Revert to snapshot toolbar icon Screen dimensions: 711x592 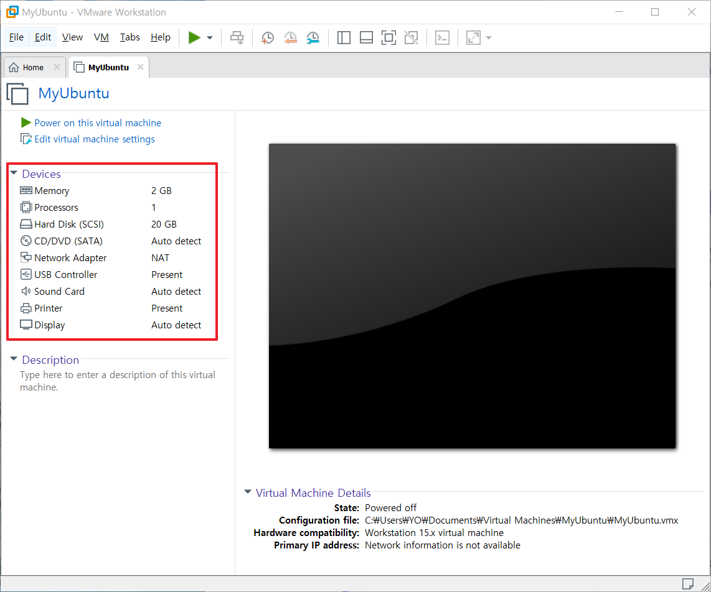(290, 37)
